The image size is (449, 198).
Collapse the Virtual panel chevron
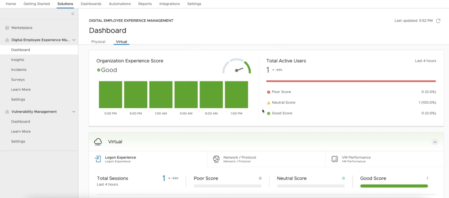[x=435, y=141]
